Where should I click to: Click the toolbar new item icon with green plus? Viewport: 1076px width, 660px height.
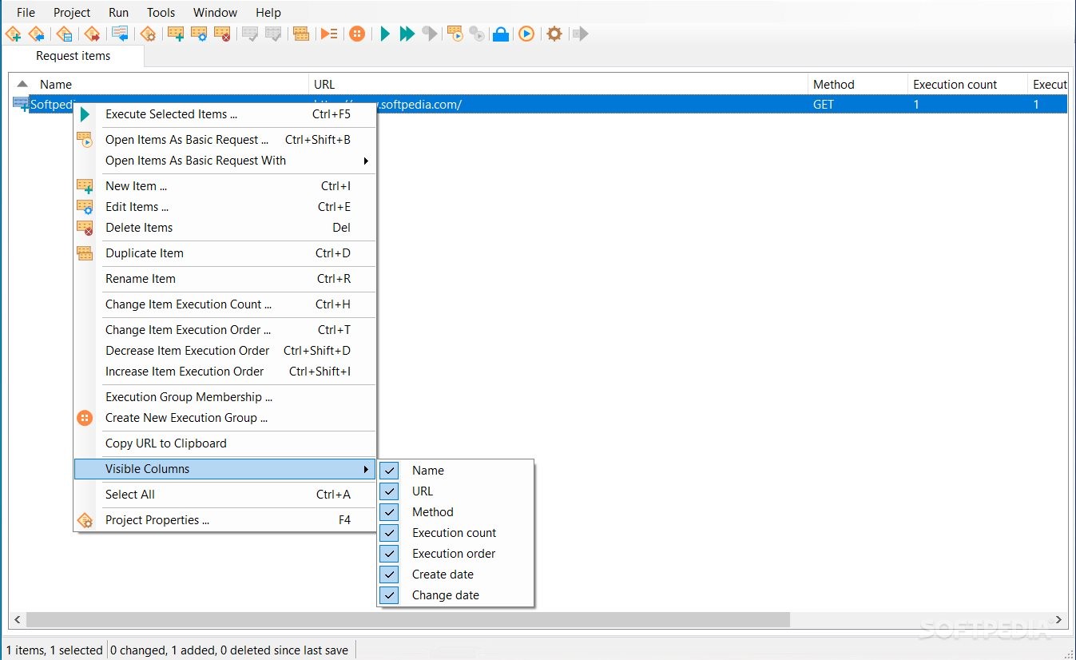pyautogui.click(x=176, y=34)
